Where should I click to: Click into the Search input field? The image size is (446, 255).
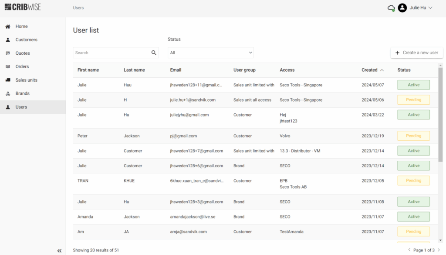coord(111,53)
